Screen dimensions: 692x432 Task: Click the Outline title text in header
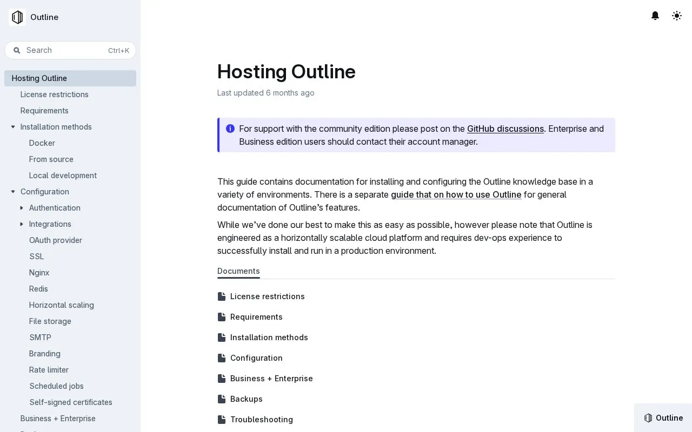tap(44, 17)
